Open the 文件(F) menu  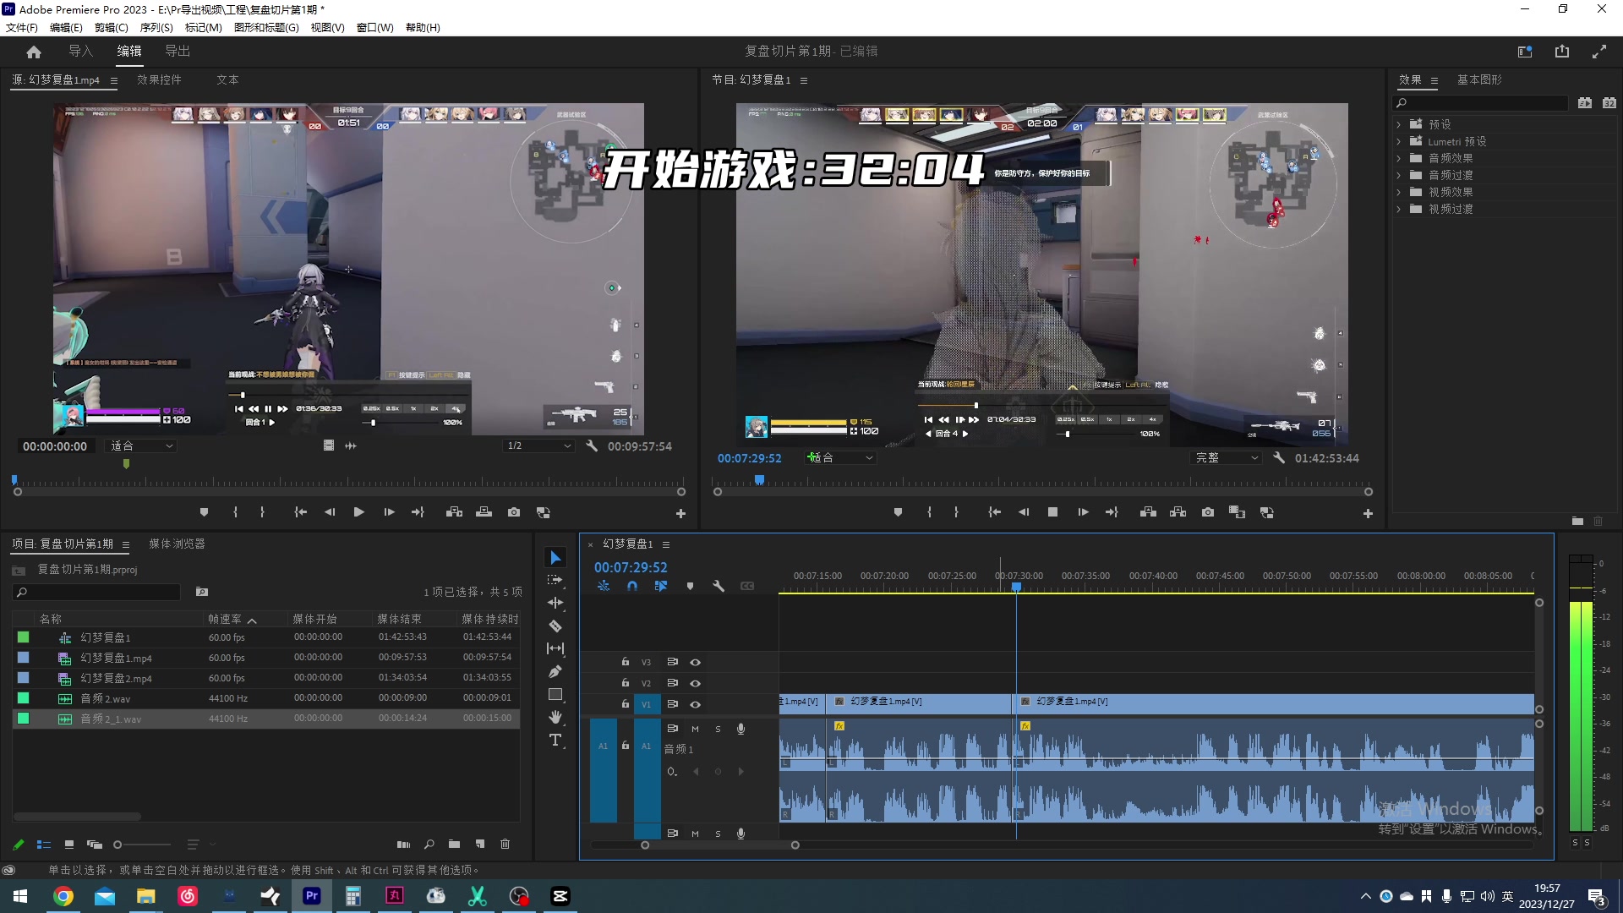(22, 27)
